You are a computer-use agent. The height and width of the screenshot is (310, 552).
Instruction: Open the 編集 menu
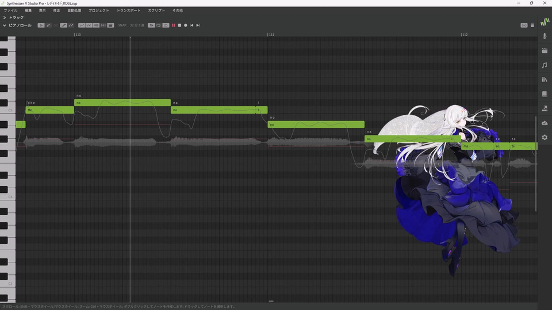coord(28,10)
